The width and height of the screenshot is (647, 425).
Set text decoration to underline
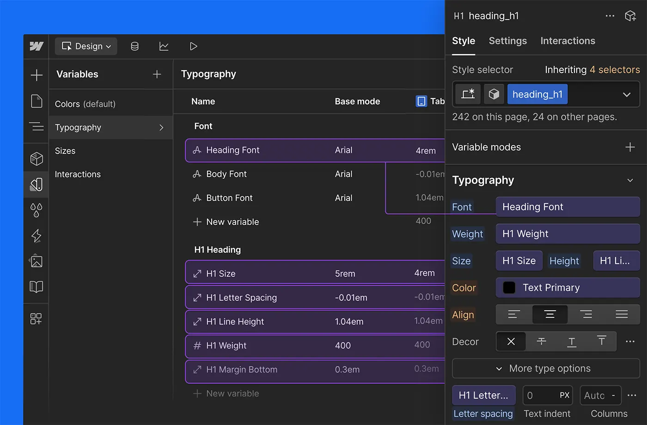(571, 341)
